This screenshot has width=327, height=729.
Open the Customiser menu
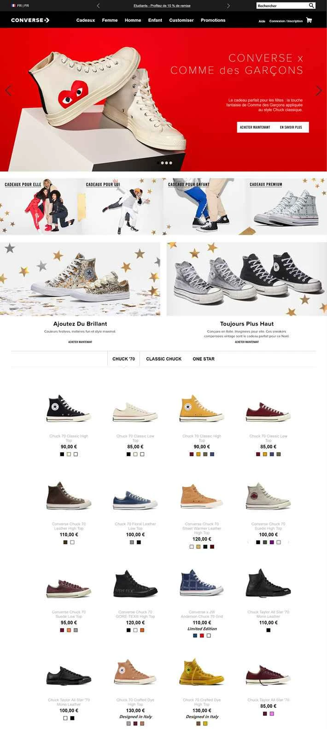click(x=181, y=20)
